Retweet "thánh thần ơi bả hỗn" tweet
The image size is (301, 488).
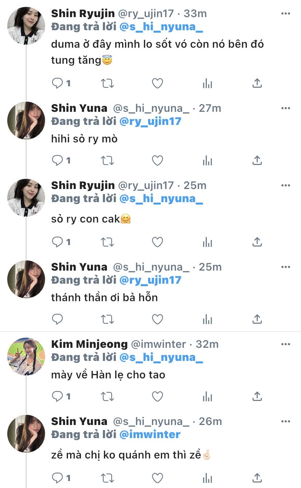click(x=107, y=319)
